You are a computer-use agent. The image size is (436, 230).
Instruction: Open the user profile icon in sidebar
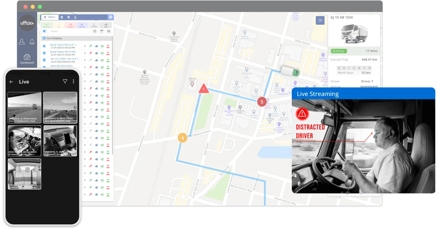[x=22, y=42]
